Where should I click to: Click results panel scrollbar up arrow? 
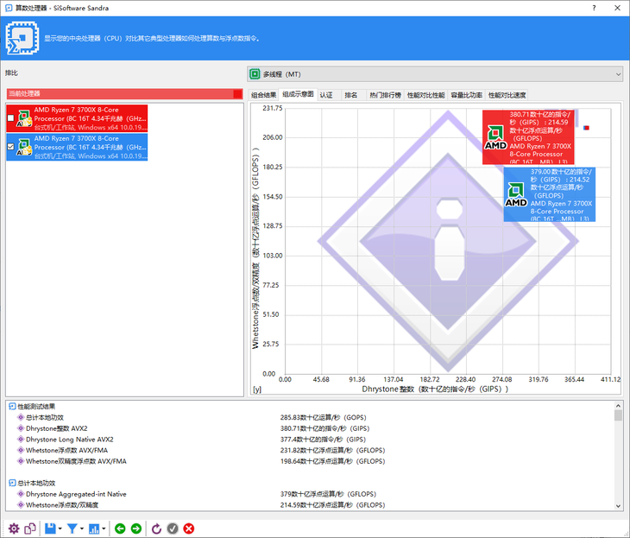click(x=618, y=405)
